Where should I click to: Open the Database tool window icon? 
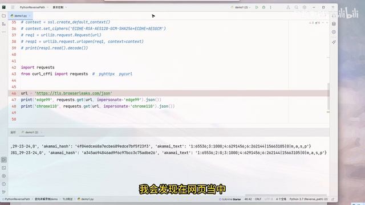(334, 24)
